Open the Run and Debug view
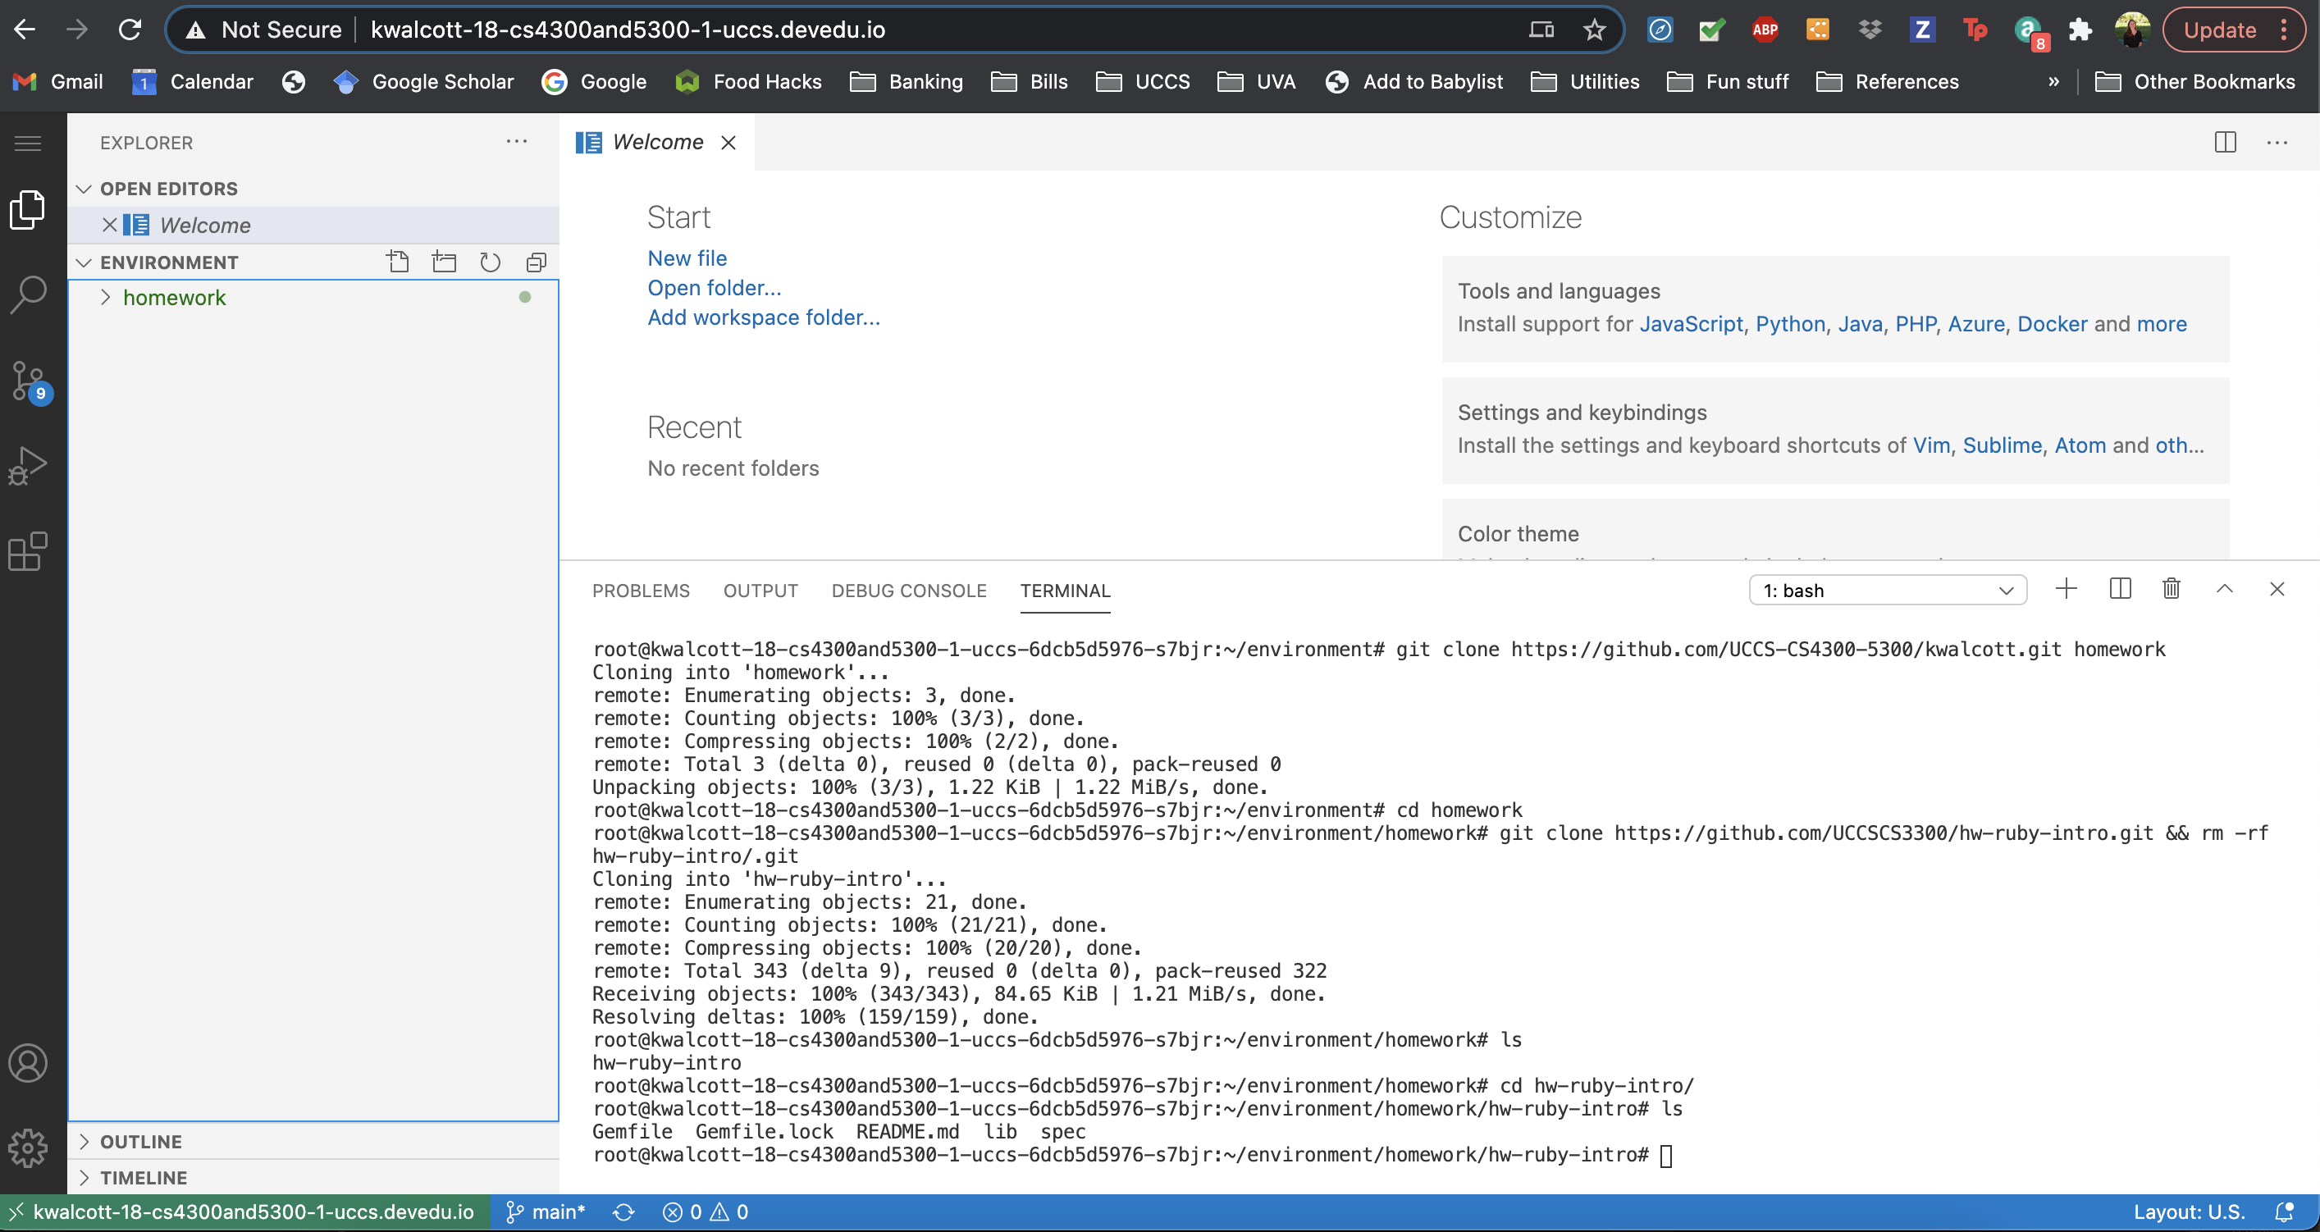The image size is (2320, 1232). pyautogui.click(x=28, y=466)
